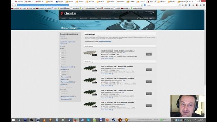
Task: Check the 1600MHz speed checkbox
Action: tap(60, 74)
